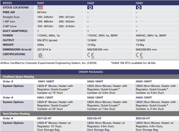Click the 240VAC, 50Hz 1ø, 360W value
Viewport: 179px width, 132px height.
pyautogui.click(x=151, y=36)
